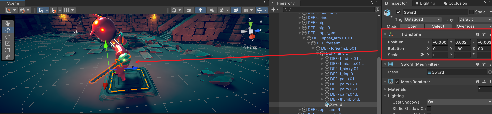
Task: Toggle scene audio mute icon
Action: pyautogui.click(x=211, y=10)
